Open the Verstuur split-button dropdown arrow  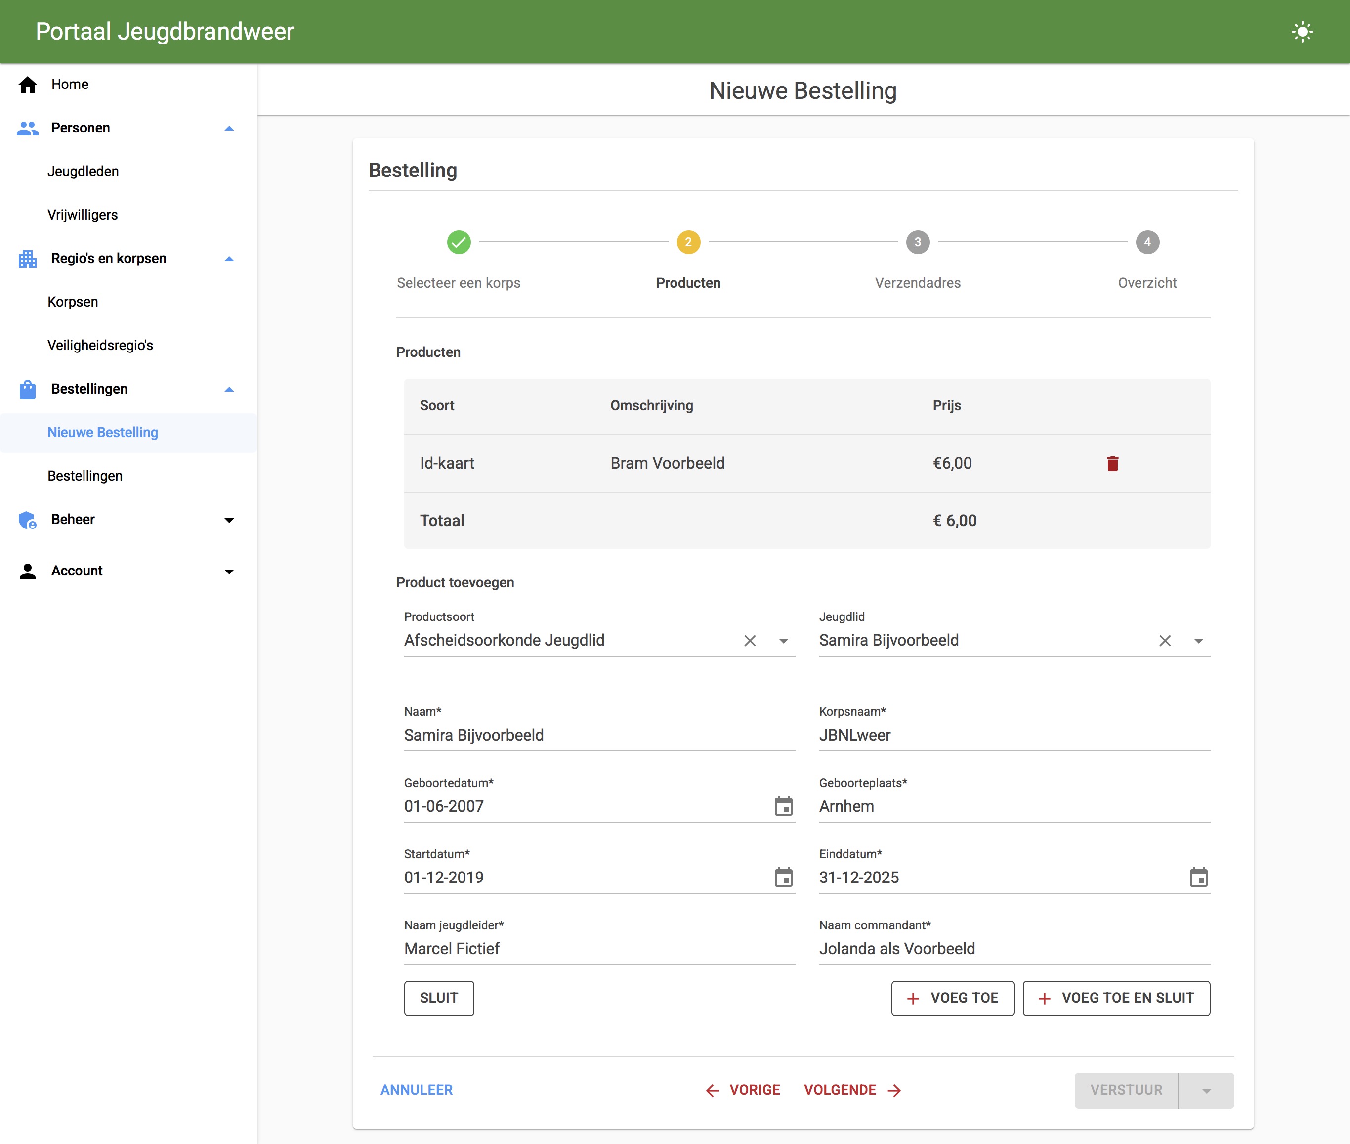coord(1206,1091)
